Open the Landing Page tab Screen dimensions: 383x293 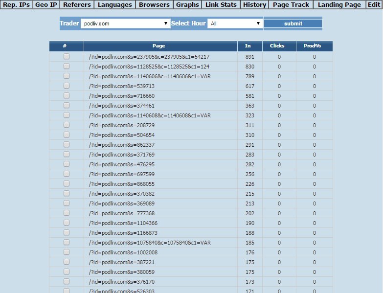[x=339, y=4]
